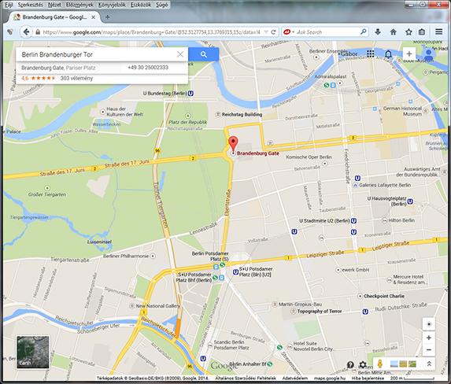Viewport: 451px width, 384px height.
Task: Open a new browser tab with plus
Action: tap(107, 17)
